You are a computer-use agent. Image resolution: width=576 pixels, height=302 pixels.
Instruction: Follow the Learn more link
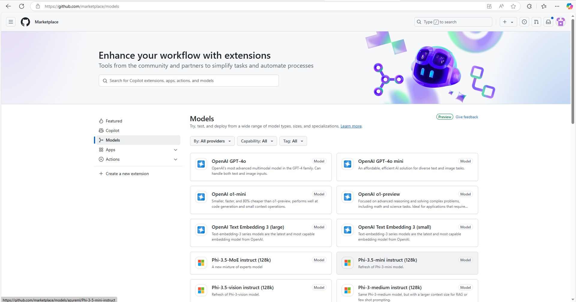(x=351, y=126)
